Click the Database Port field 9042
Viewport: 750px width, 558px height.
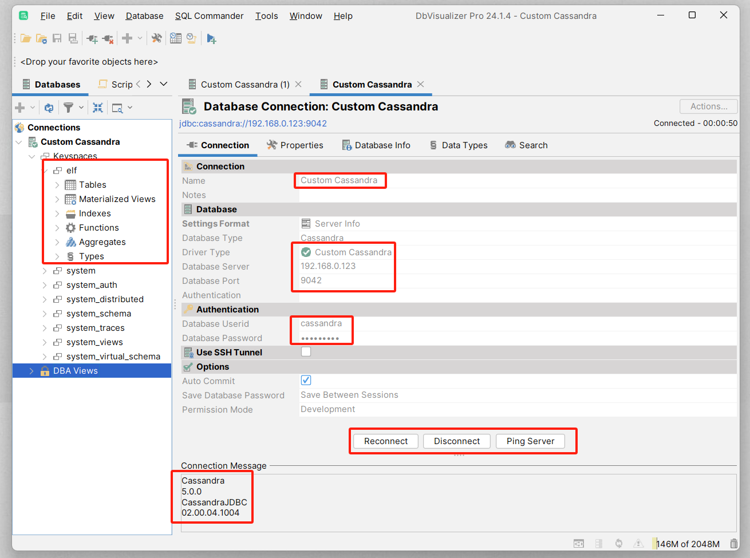tap(518, 280)
